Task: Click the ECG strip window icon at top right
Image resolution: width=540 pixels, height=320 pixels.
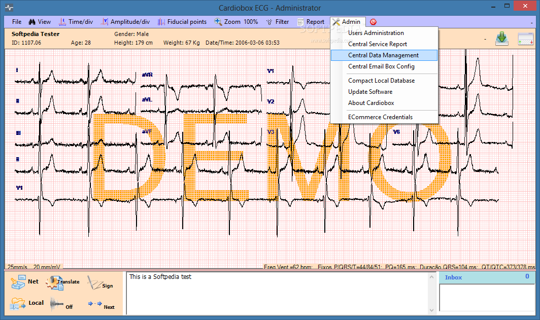Action: tap(526, 39)
